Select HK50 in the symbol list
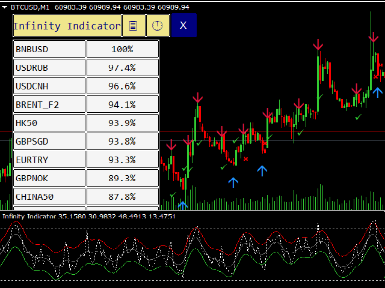This screenshot has width=385, height=288. [x=49, y=123]
